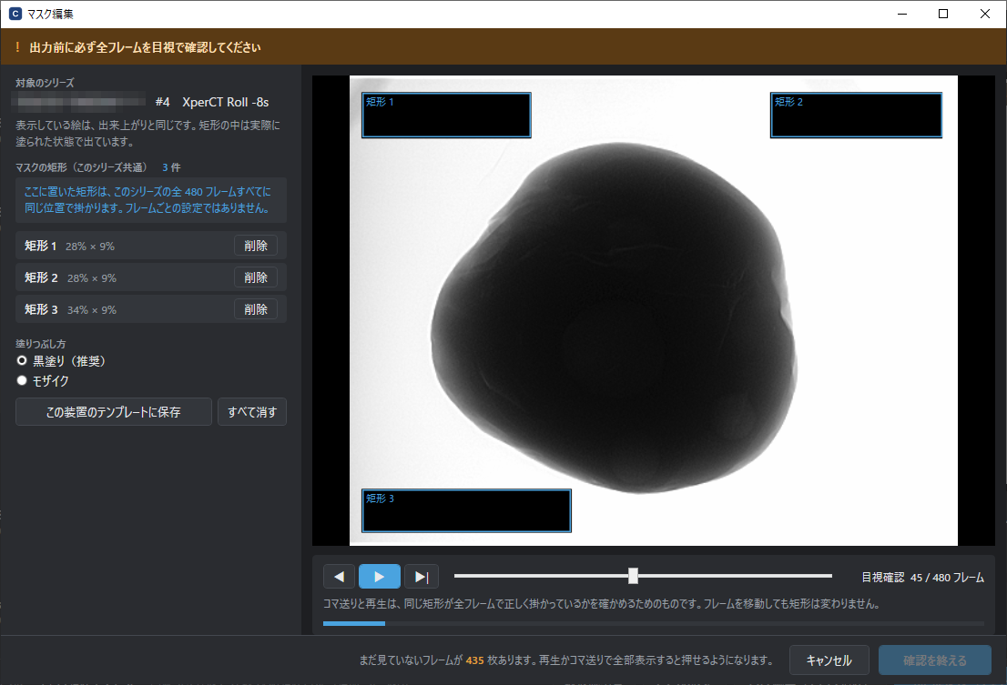Select the 矩形 2 mask on the image
Screen dimensions: 1007x685
pos(856,115)
